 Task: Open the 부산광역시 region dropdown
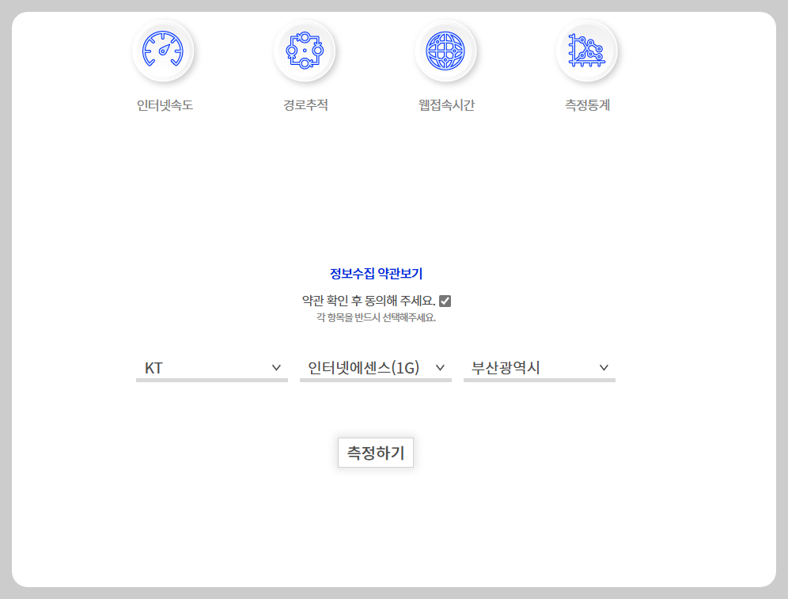[x=540, y=368]
